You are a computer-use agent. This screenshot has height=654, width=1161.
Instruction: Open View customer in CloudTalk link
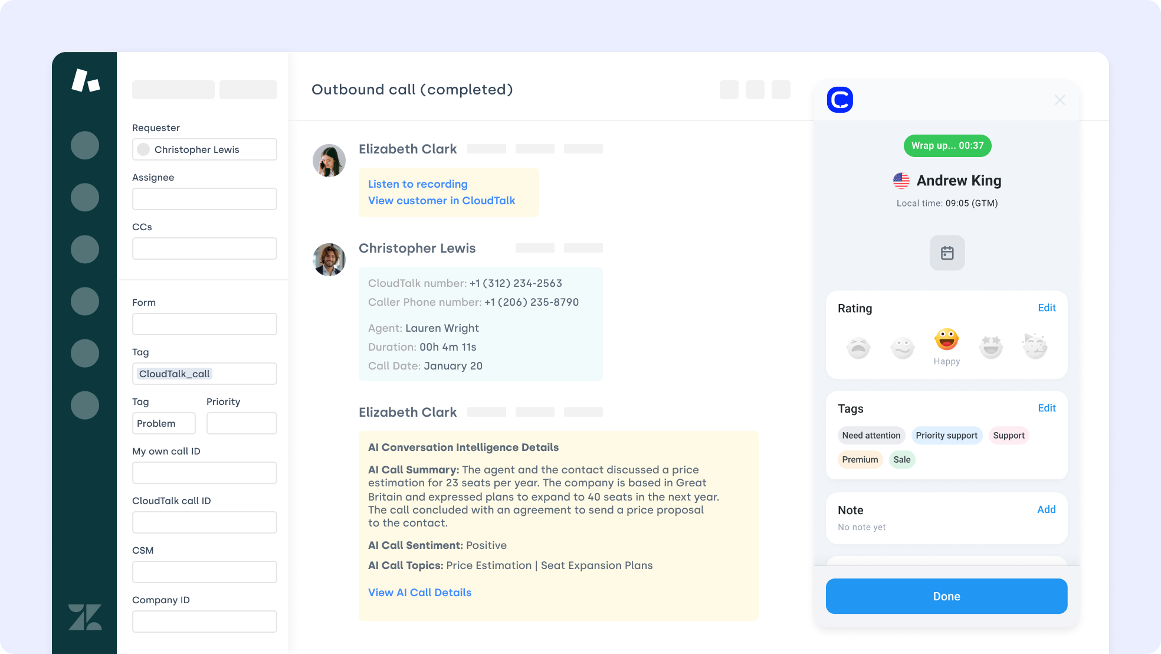tap(441, 201)
